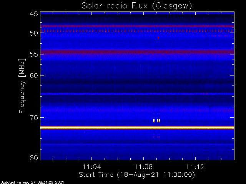The image size is (246, 184).
Task: Click the 50 frequency tick label
Action: pos(34,33)
